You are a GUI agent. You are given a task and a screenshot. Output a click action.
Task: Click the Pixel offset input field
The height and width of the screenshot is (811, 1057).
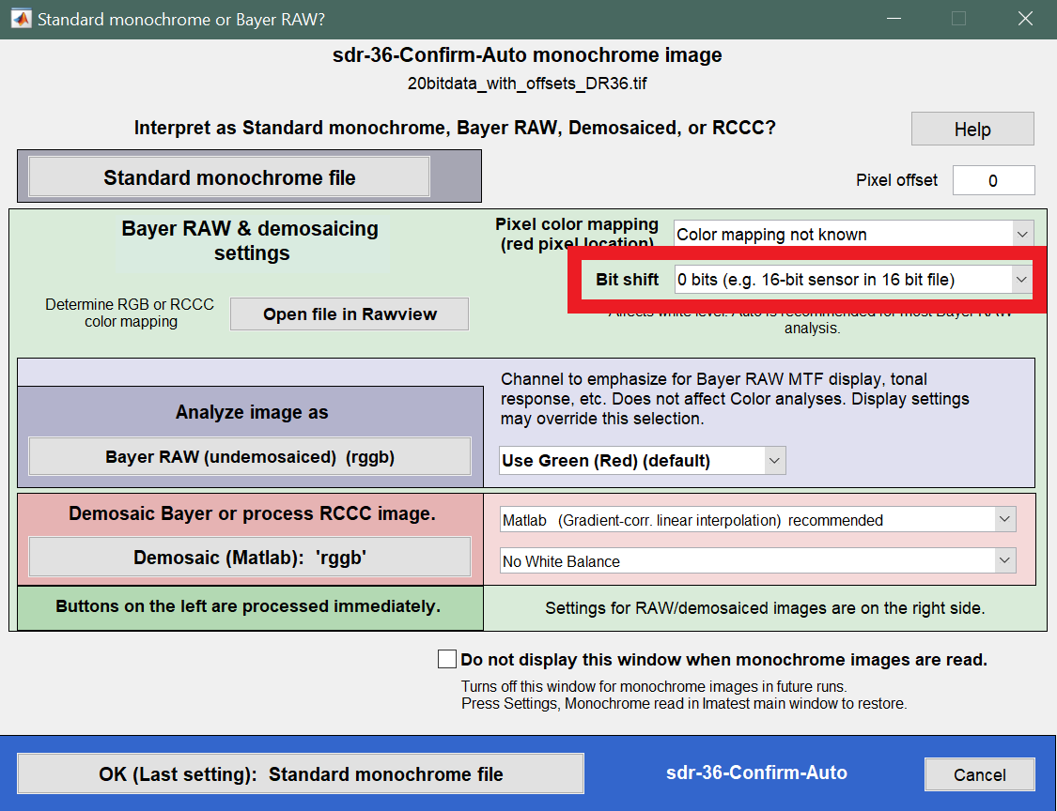993,180
